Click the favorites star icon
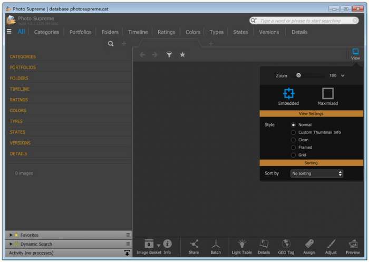The width and height of the screenshot is (369, 262). [182, 54]
